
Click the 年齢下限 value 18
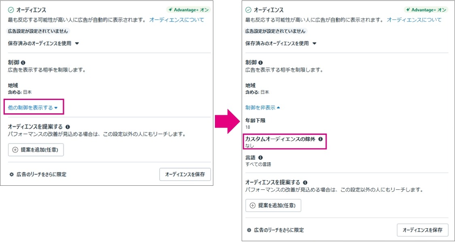(248, 127)
